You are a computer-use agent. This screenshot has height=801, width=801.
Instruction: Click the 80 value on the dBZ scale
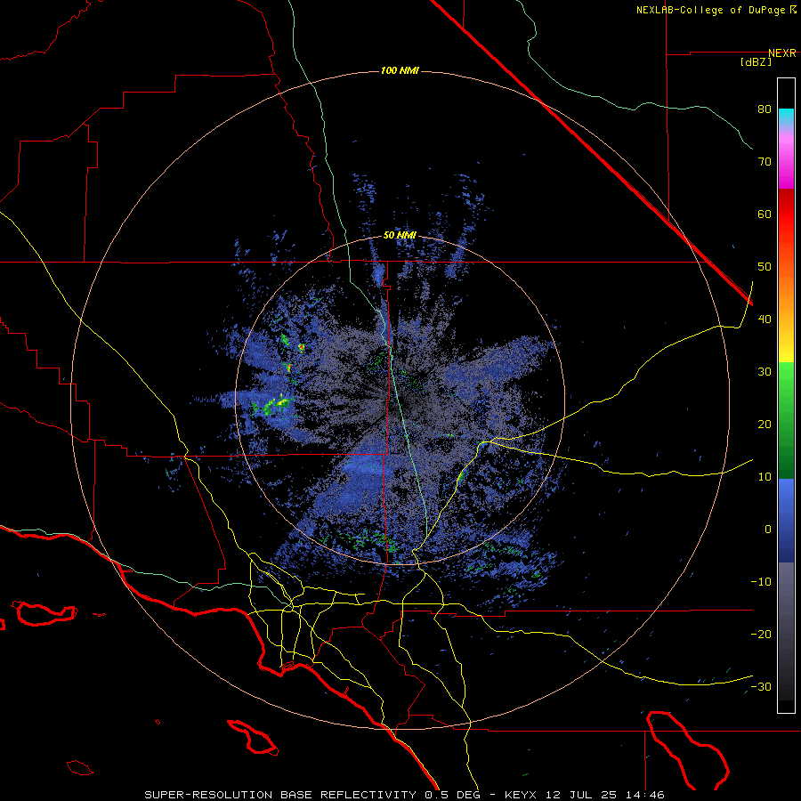[765, 109]
